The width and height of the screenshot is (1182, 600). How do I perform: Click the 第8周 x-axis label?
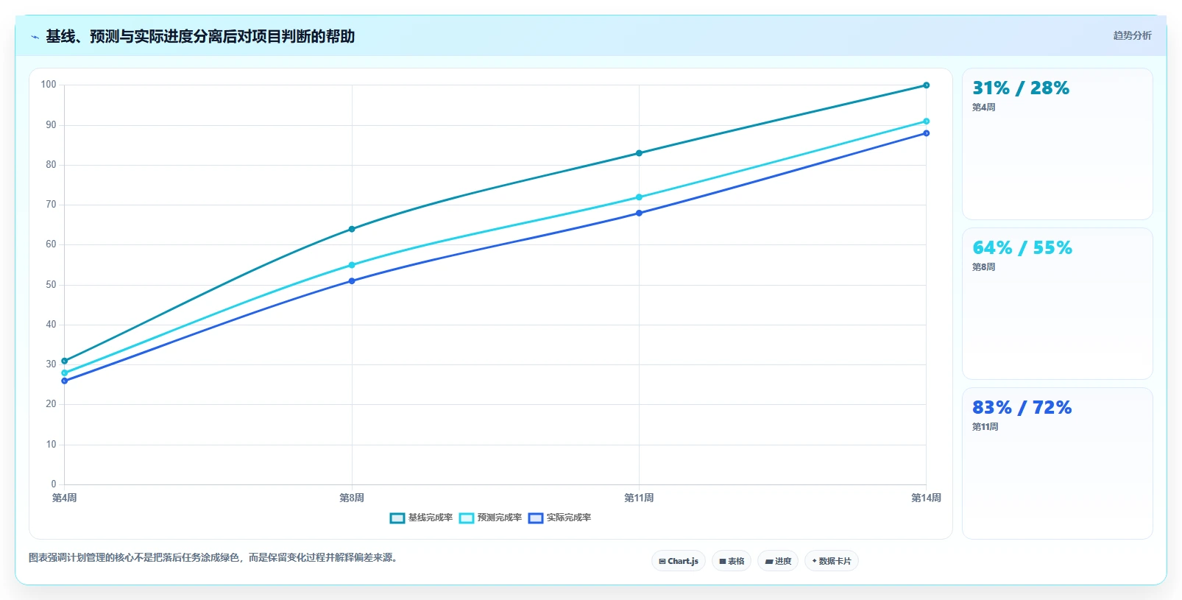(x=352, y=498)
